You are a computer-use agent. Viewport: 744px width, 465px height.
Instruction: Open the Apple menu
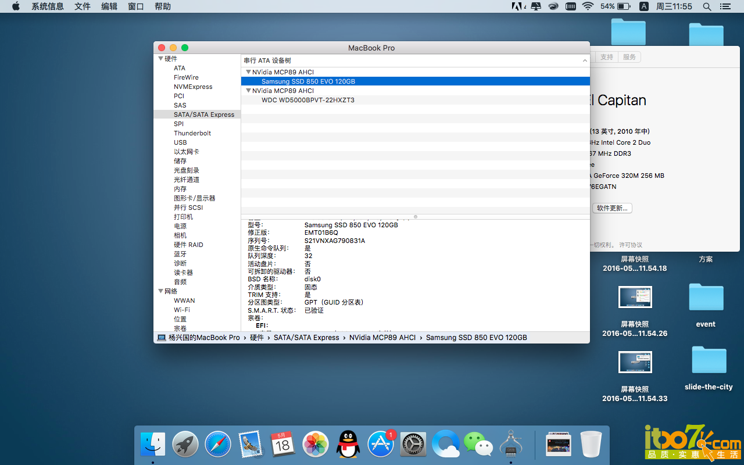pyautogui.click(x=16, y=6)
